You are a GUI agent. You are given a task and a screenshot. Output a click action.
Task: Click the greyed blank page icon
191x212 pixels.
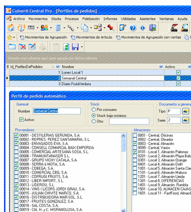point(56,47)
